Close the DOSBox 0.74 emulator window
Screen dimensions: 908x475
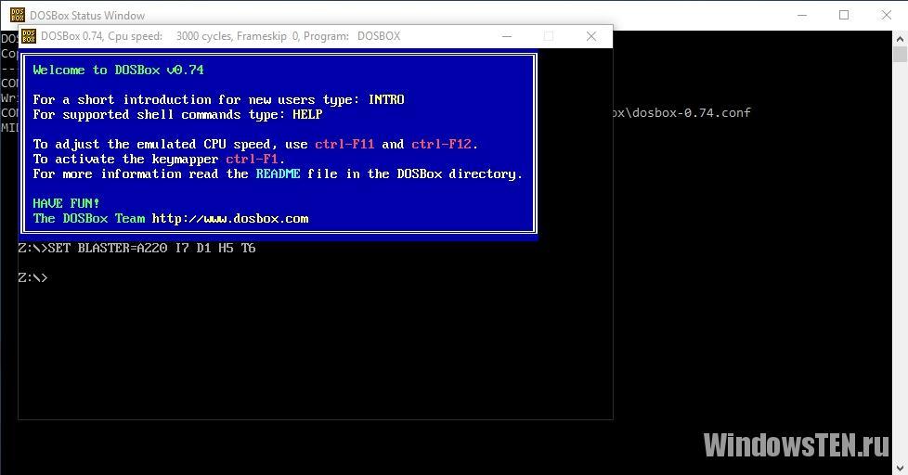point(591,36)
